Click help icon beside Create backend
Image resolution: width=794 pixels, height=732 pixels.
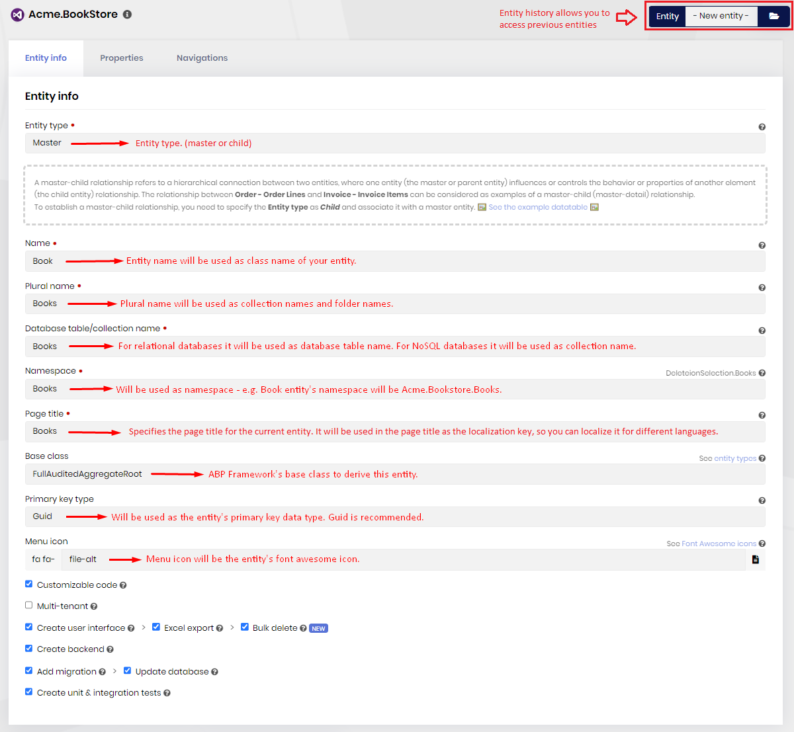(110, 649)
